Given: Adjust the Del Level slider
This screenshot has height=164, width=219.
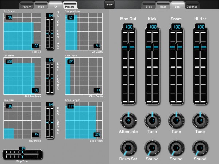Looking at the screenshot, I should pyautogui.click(x=50, y=78).
